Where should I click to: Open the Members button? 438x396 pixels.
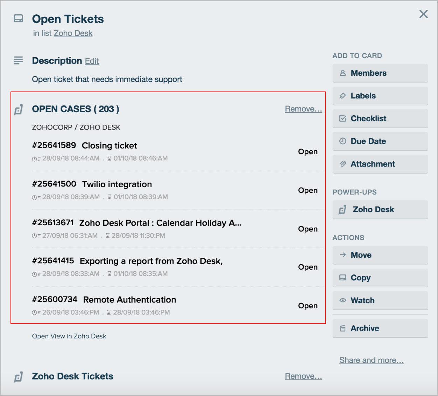[380, 73]
